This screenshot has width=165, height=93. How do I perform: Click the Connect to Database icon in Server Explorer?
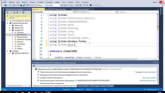tap(14, 12)
